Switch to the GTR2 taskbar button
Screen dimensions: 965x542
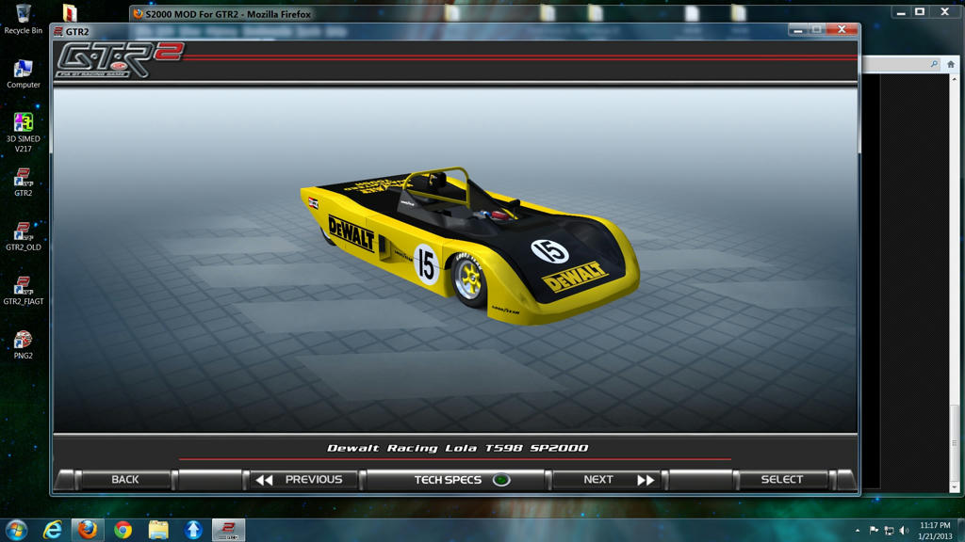point(228,530)
